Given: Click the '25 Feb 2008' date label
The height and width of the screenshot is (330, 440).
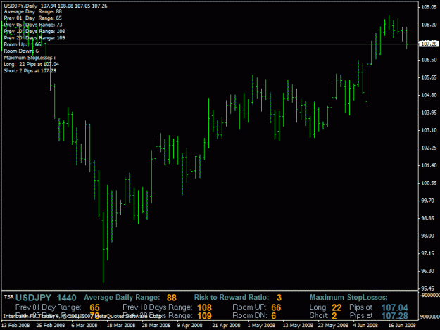Looking at the screenshot, I should (x=51, y=325).
